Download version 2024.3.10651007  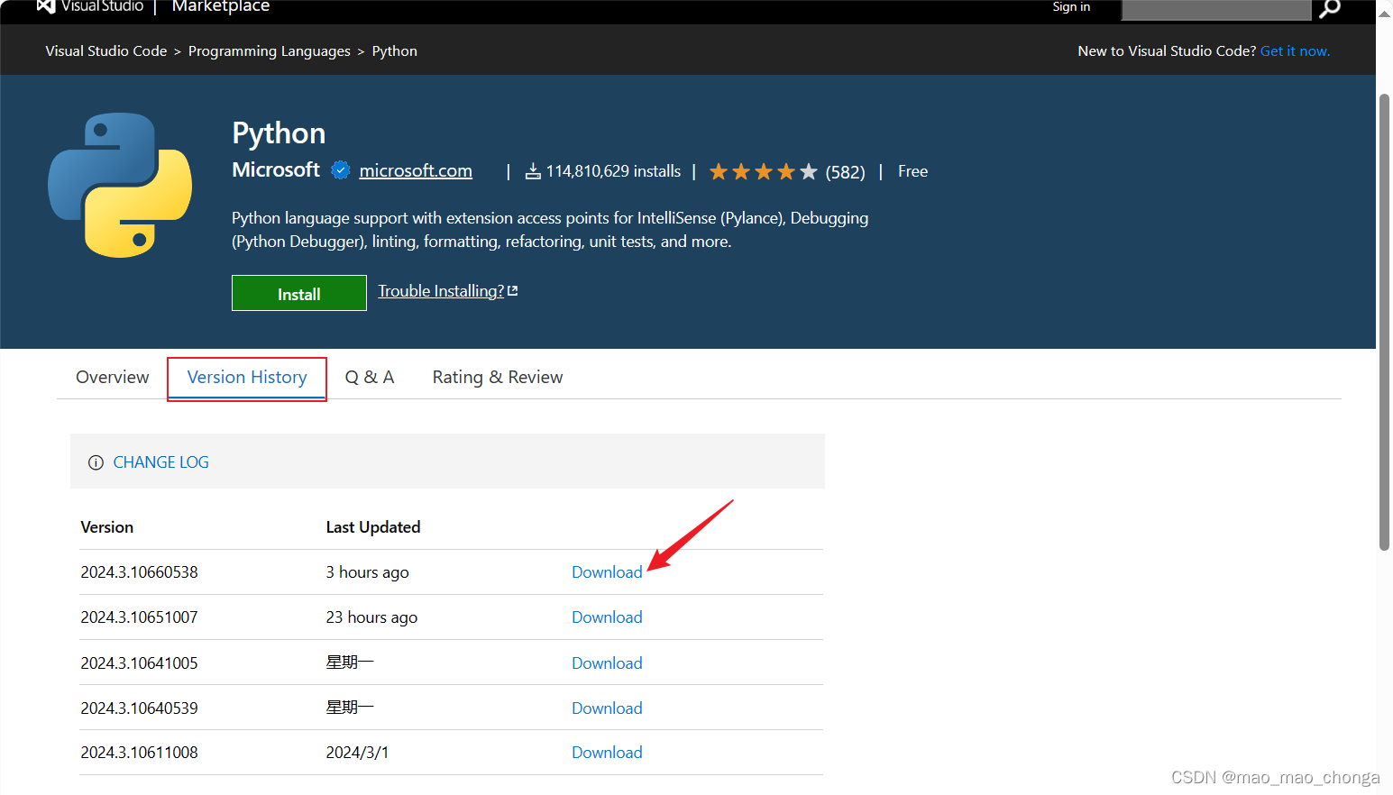pos(607,617)
